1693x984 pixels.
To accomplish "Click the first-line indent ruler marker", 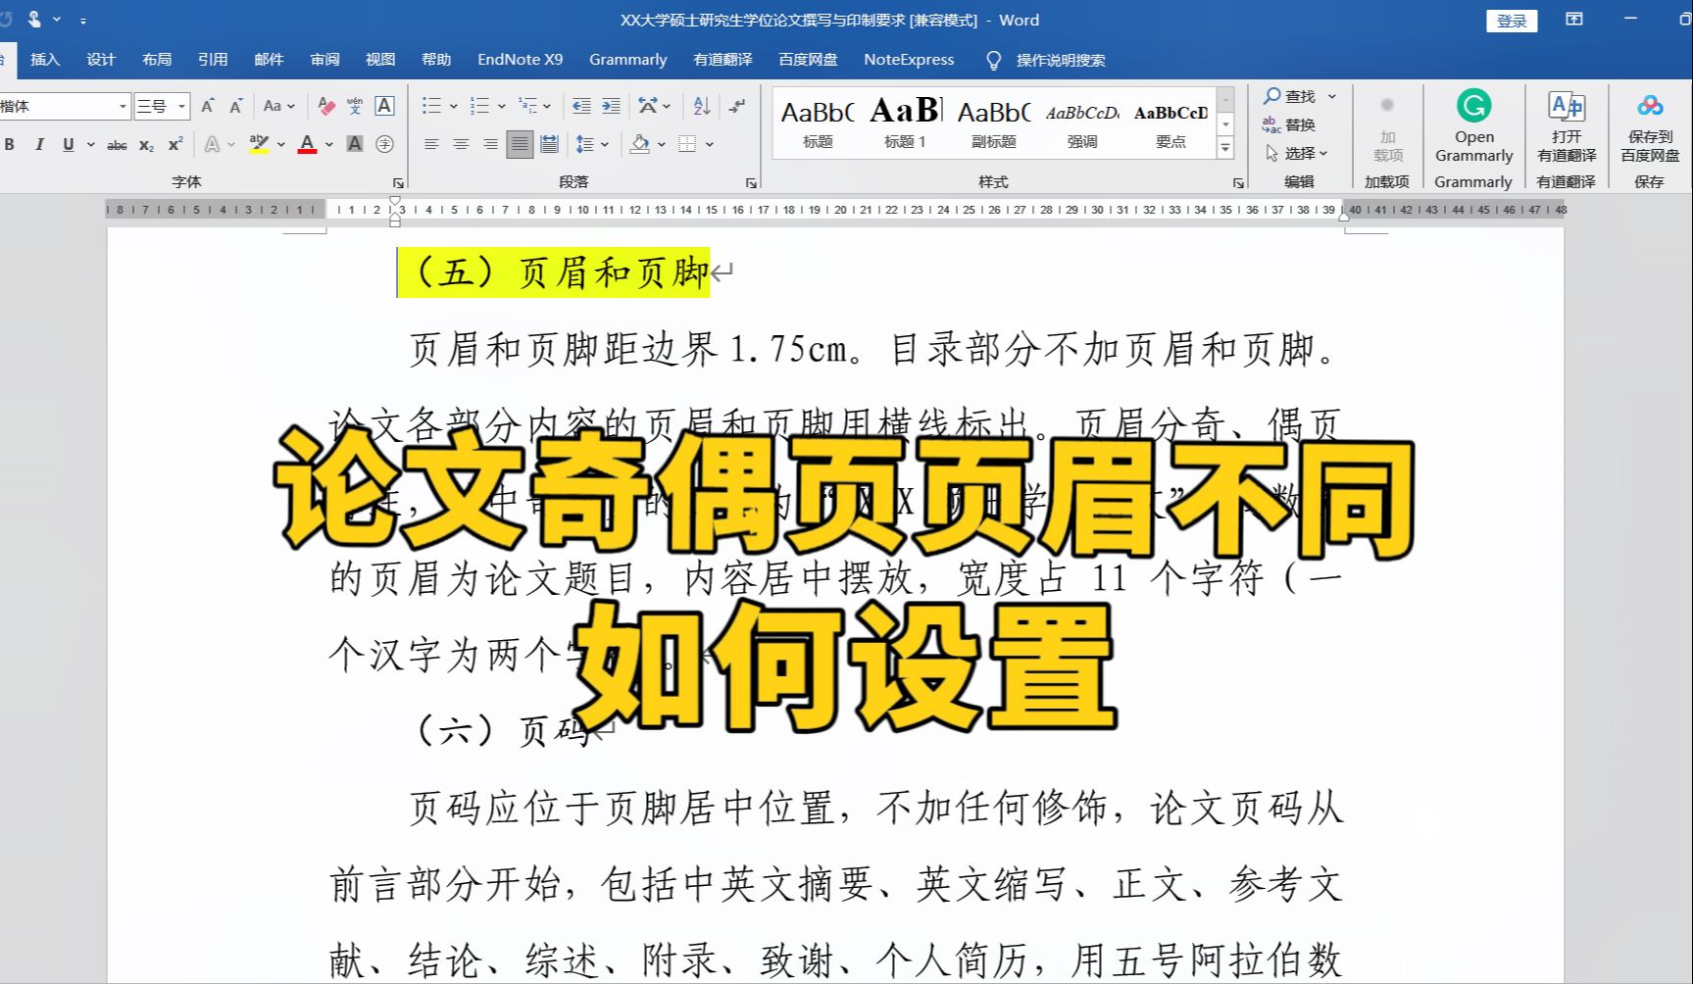I will click(x=395, y=203).
